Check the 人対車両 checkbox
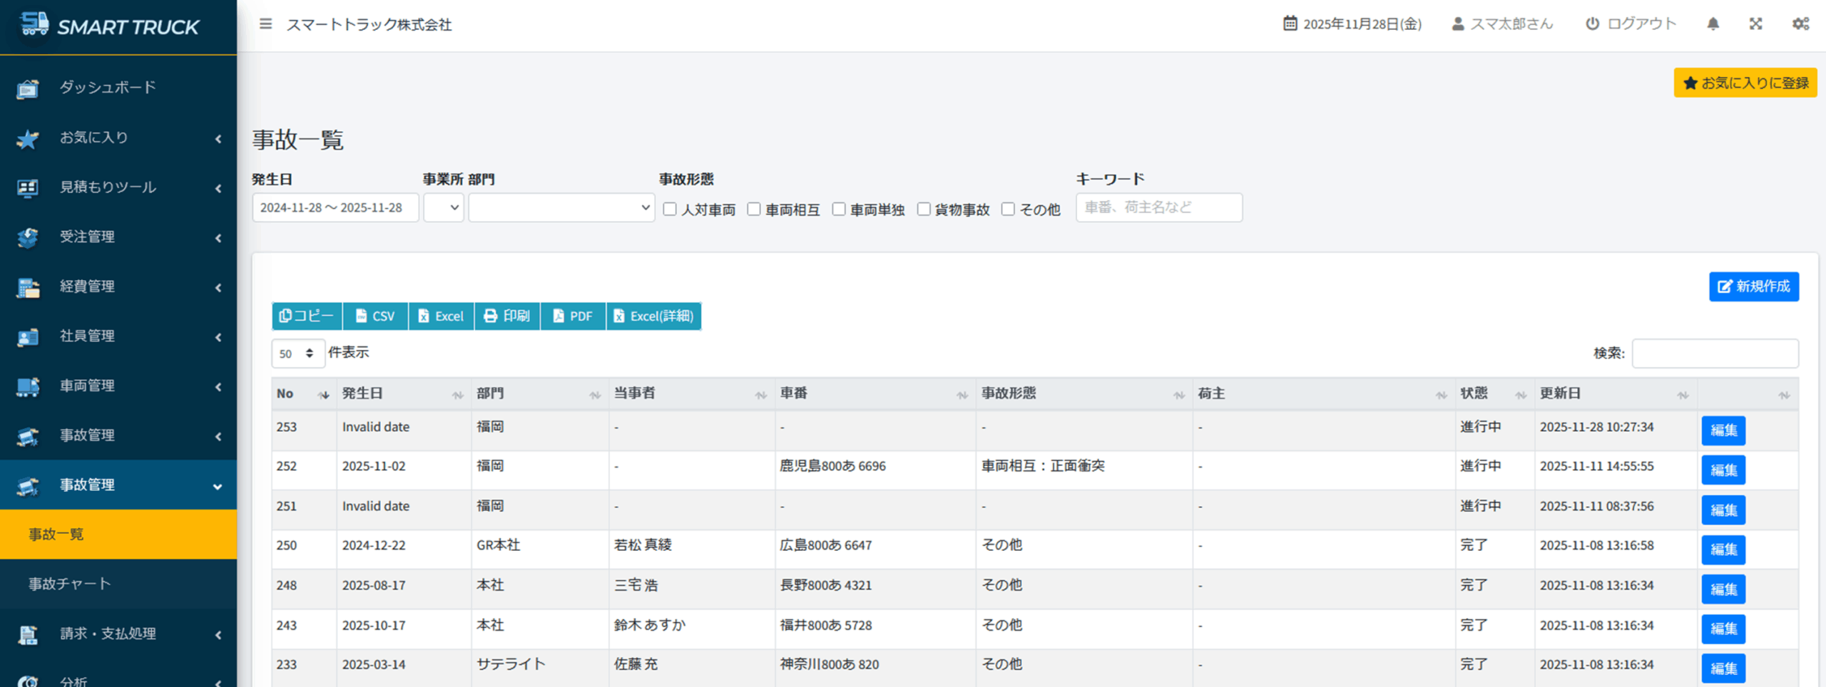This screenshot has height=687, width=1826. [x=670, y=210]
